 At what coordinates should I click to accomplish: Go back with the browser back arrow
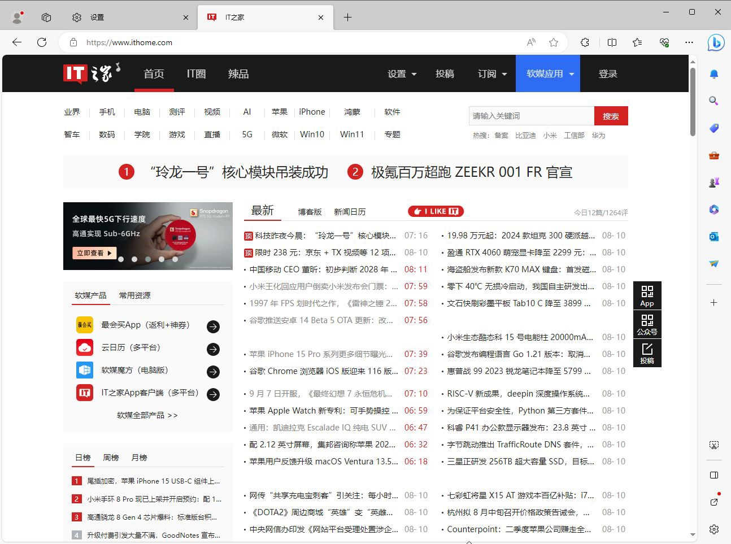[17, 42]
